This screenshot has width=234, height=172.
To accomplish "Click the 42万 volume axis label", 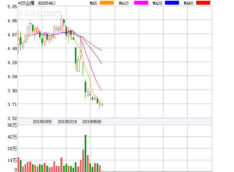I will coord(12,137).
